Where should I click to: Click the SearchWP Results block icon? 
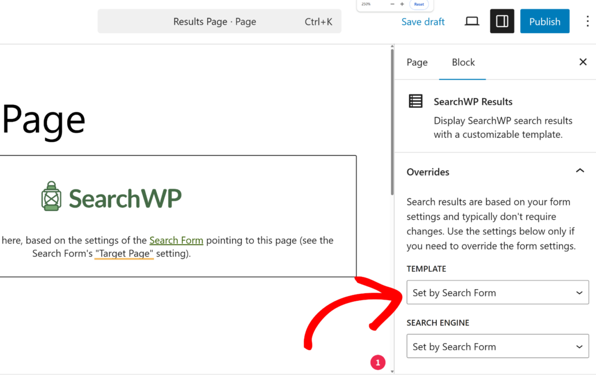point(415,101)
